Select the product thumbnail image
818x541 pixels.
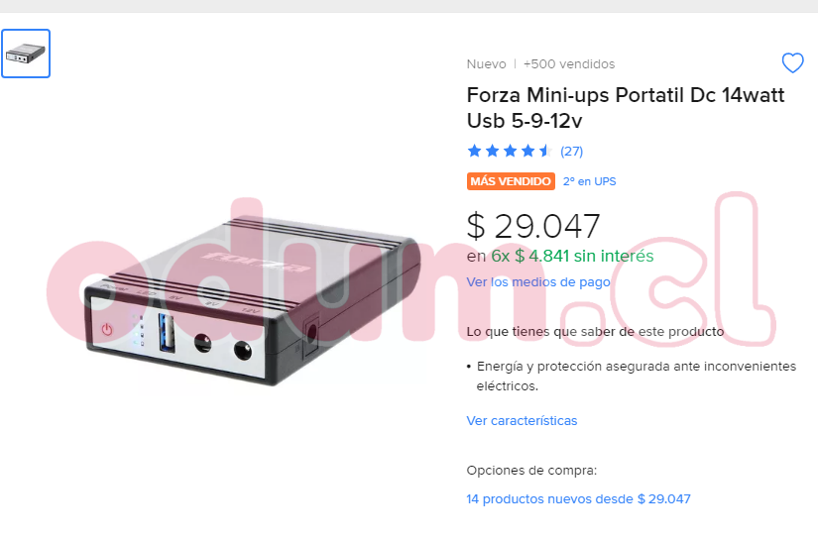(x=26, y=54)
